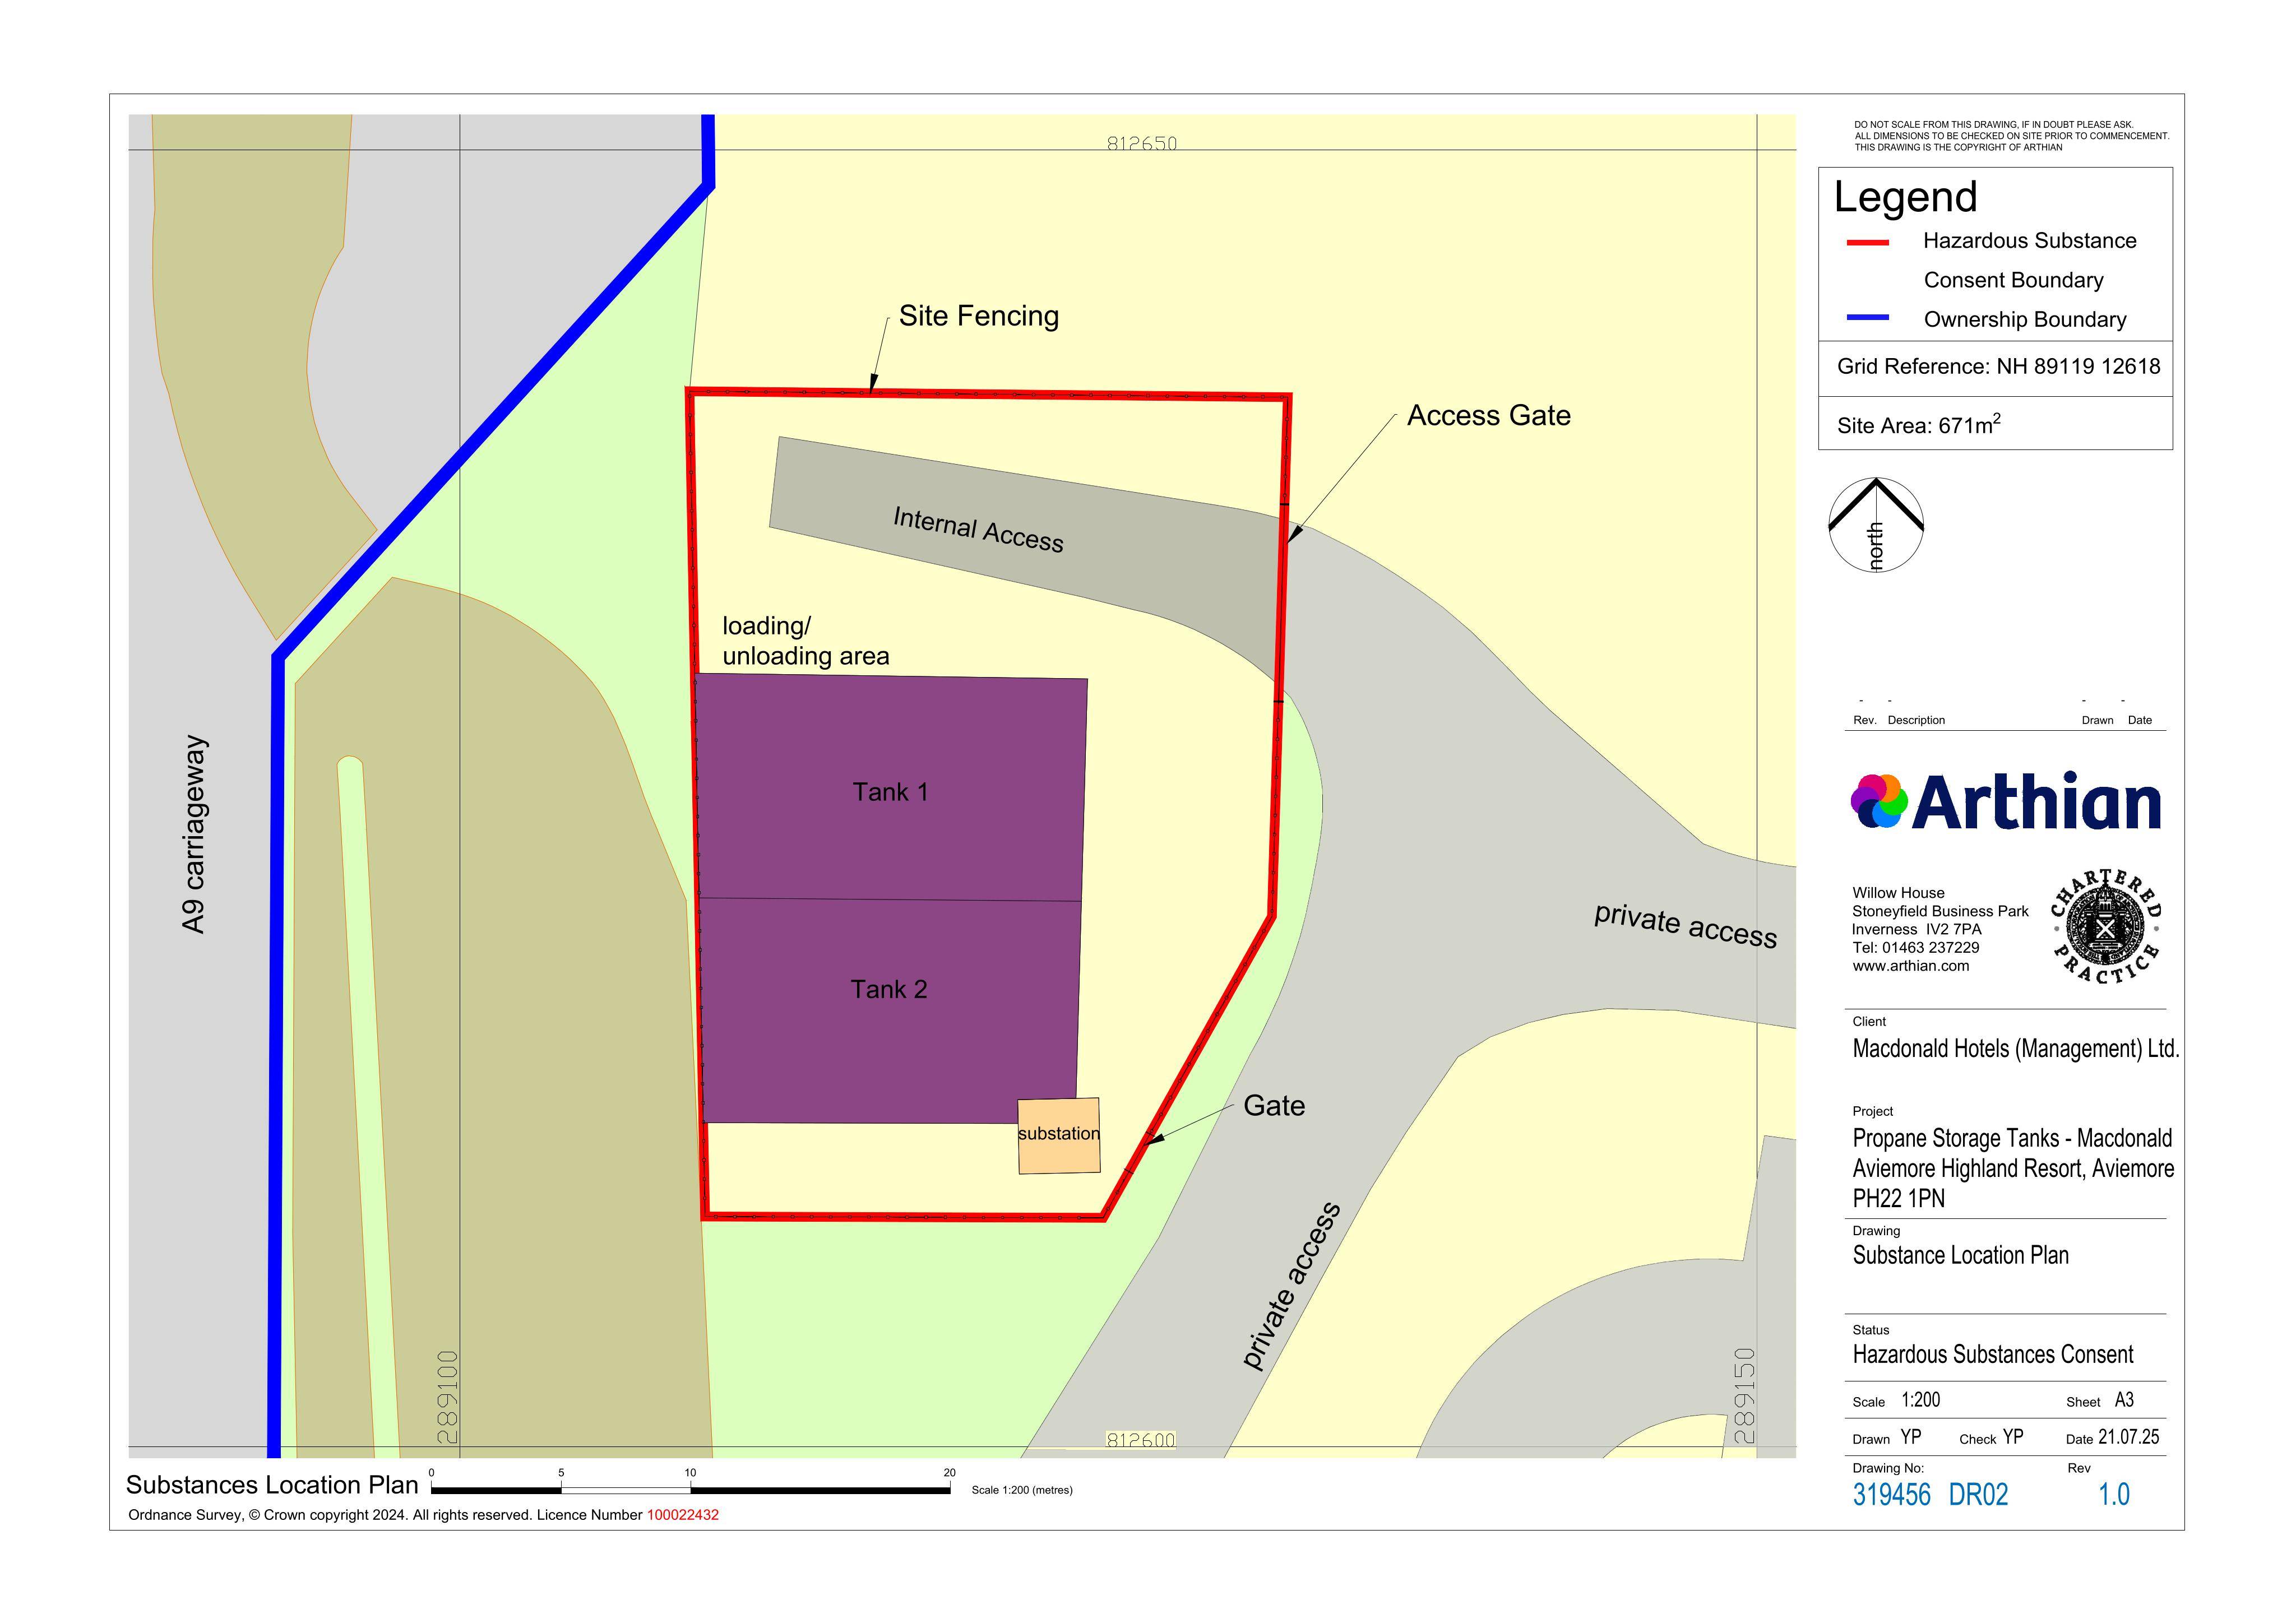Click drawing code 'DR02'
This screenshot has height=1623, width=2296.
(1979, 1495)
